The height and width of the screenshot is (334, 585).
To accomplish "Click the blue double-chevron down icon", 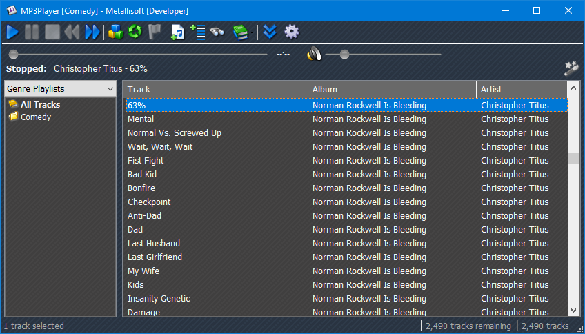I will point(270,32).
